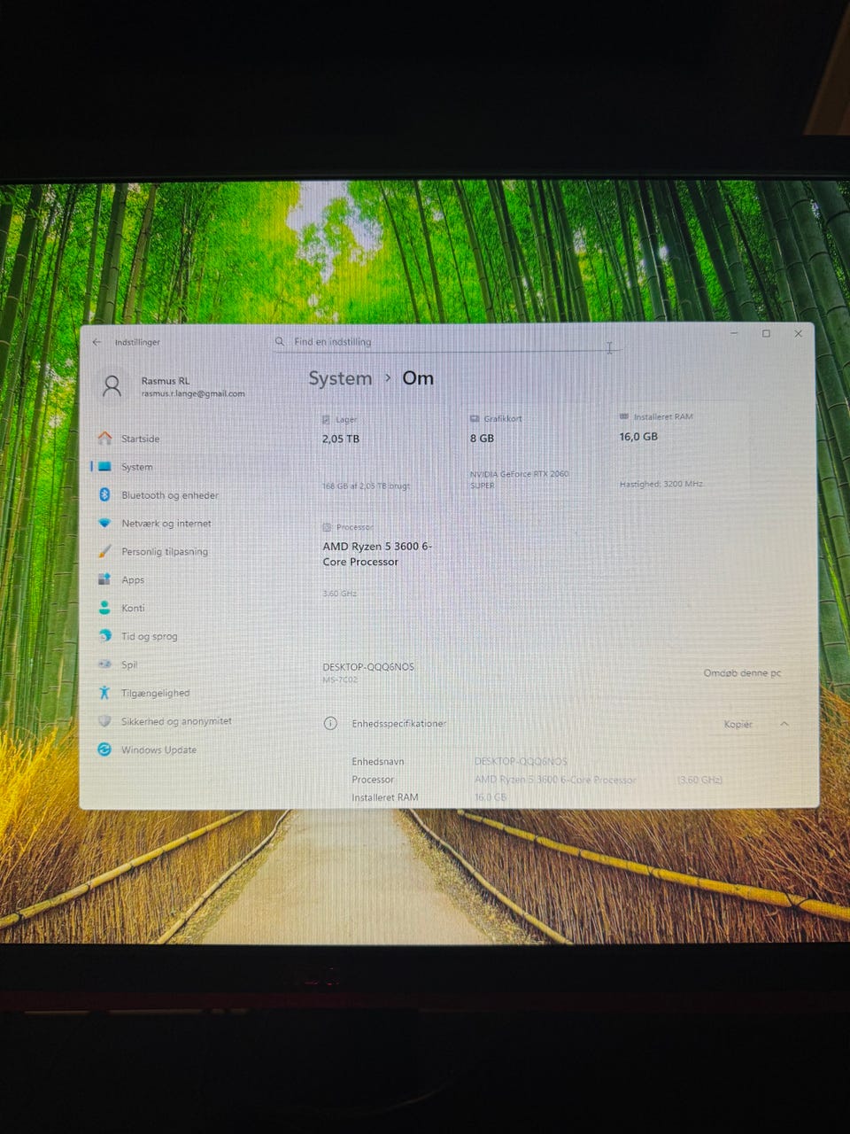The width and height of the screenshot is (850, 1134).
Task: Click the Tilgængelighed accessibility icon
Action: coord(104,693)
